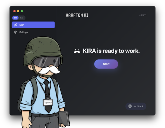Viewport: 165px width, 128px height.
Task: Click the KRAFTON AI logo
Action: (77, 15)
